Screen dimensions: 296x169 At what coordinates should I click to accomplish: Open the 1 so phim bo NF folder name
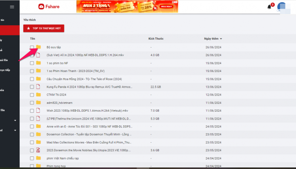point(57,63)
